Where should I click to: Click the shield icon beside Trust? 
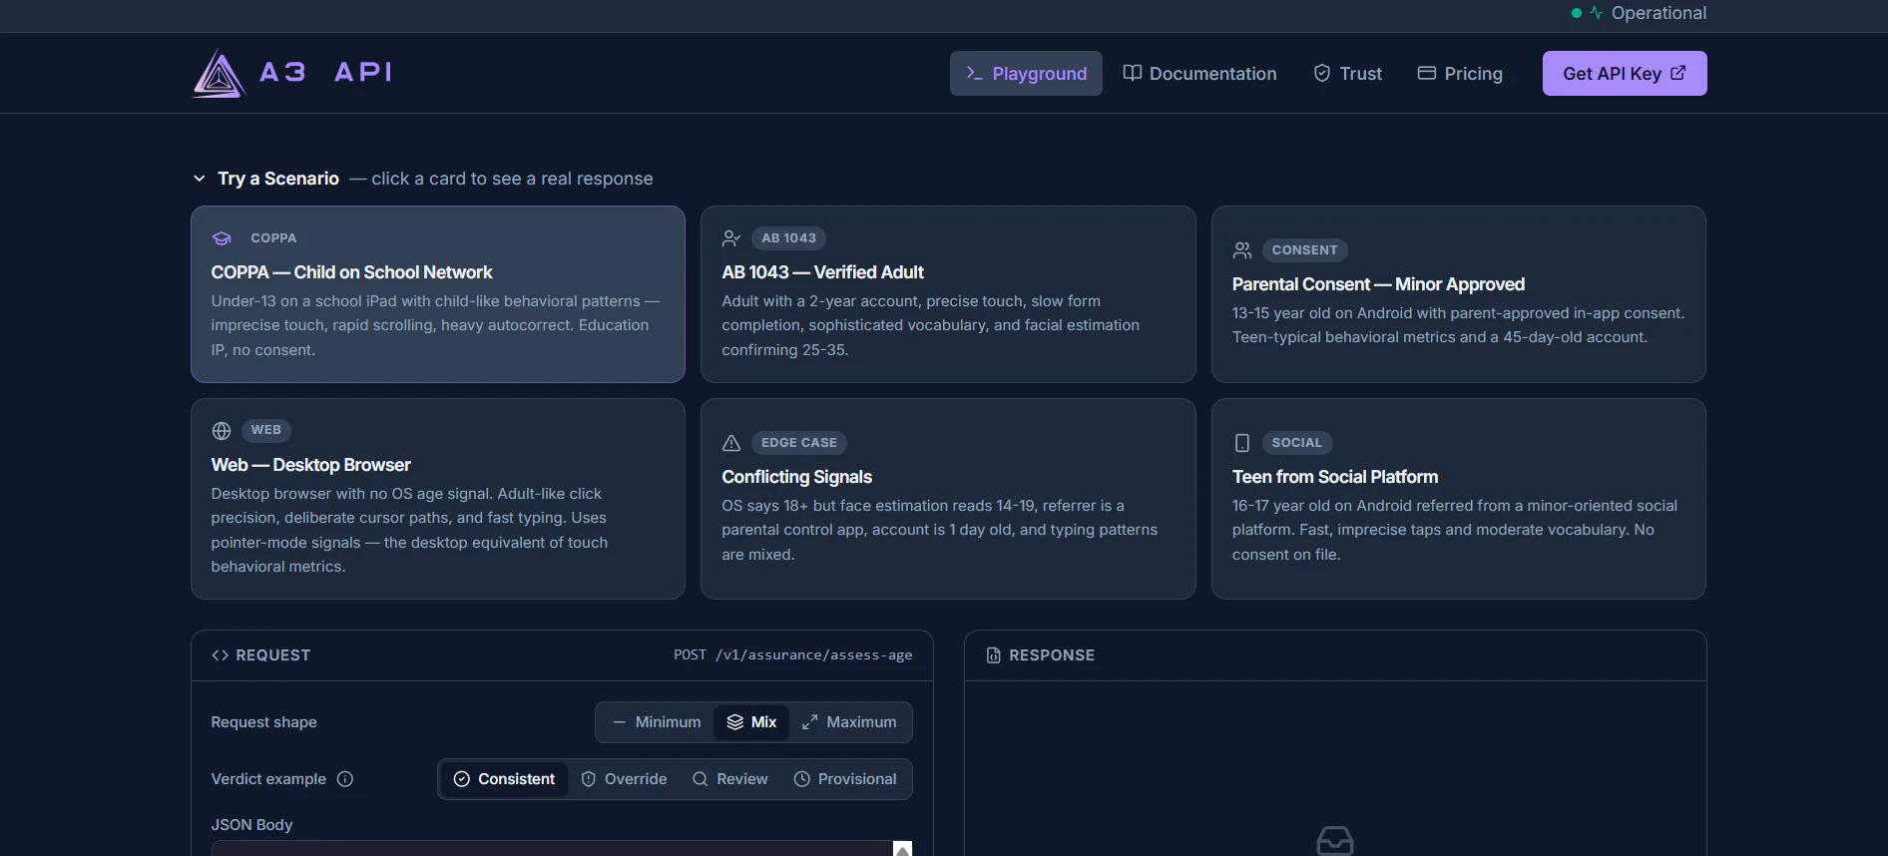tap(1322, 73)
